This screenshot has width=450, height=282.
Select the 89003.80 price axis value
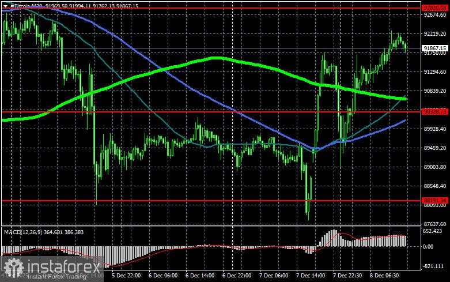pyautogui.click(x=435, y=167)
